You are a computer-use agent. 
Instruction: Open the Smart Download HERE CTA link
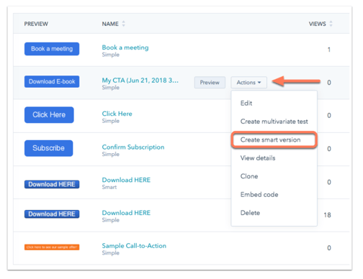[126, 180]
